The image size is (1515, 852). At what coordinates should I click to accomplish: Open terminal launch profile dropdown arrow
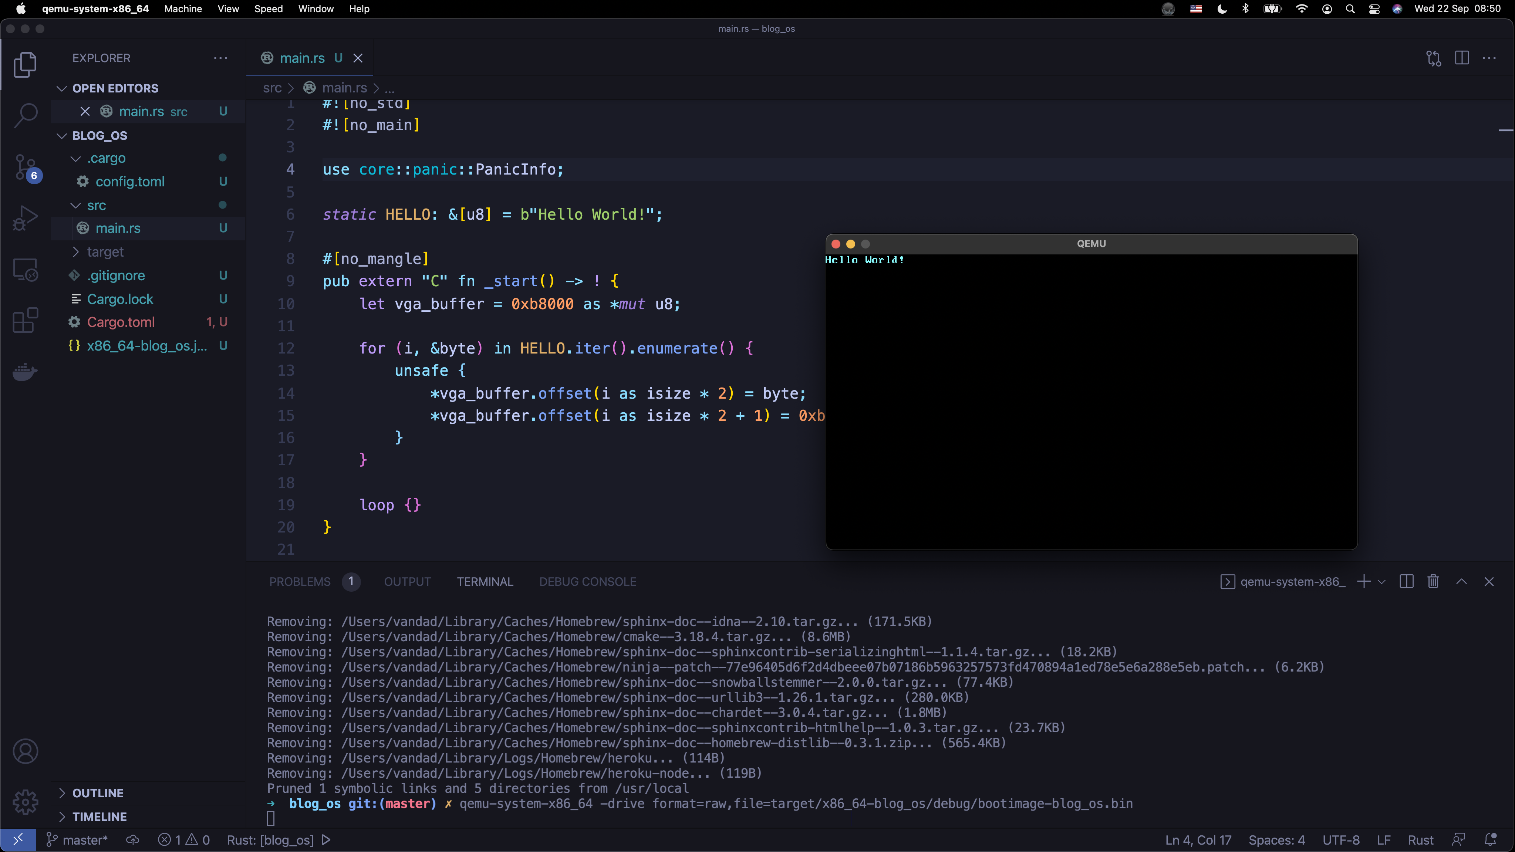coord(1381,582)
